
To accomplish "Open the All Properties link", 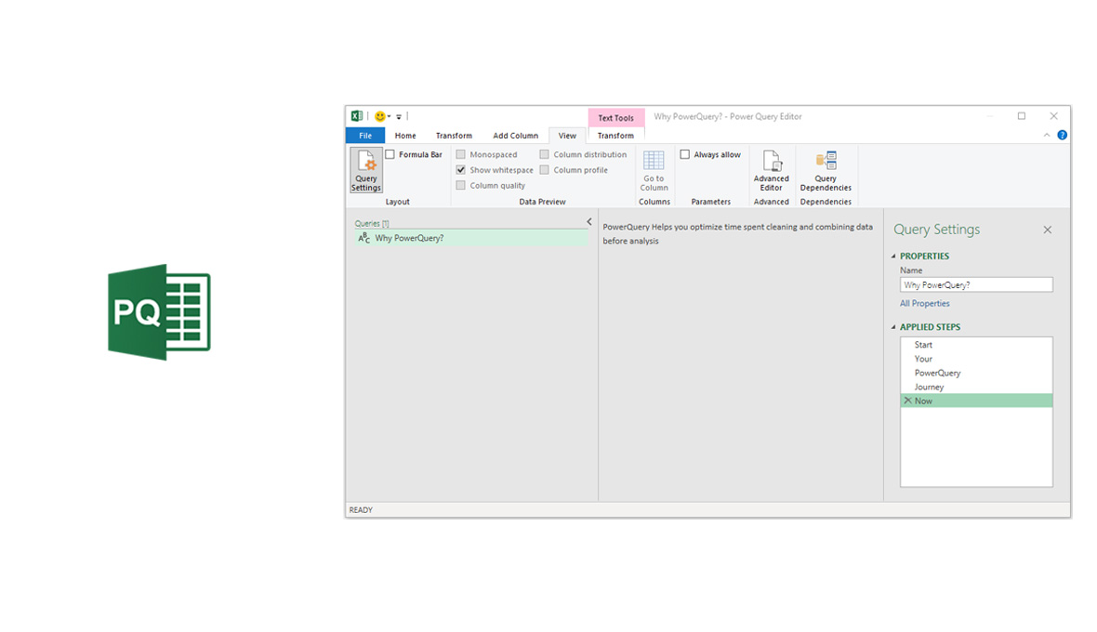I will [x=924, y=303].
